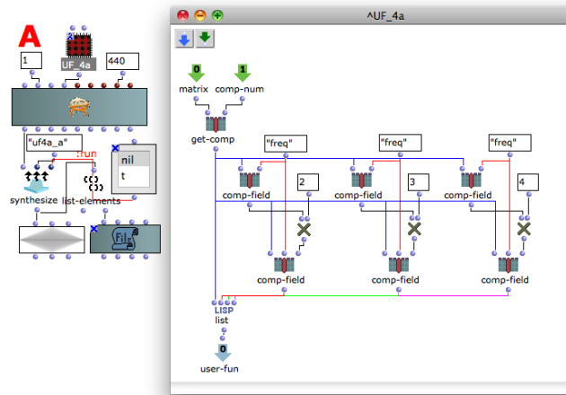Click the number box containing 4
Viewport: 566px width, 395px height.
tap(527, 182)
